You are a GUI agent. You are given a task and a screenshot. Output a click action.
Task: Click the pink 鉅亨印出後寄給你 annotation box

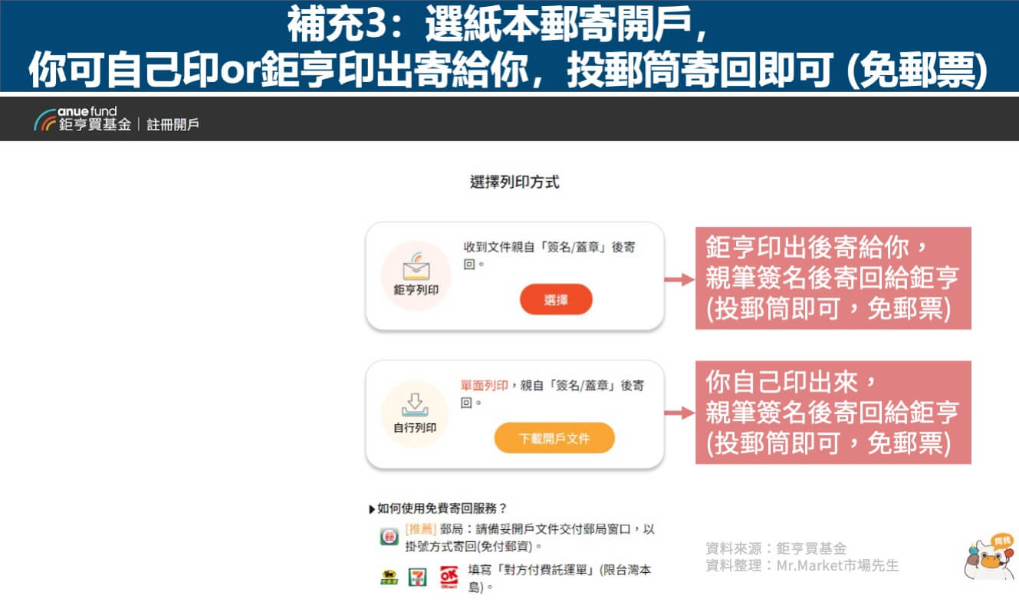(x=833, y=278)
